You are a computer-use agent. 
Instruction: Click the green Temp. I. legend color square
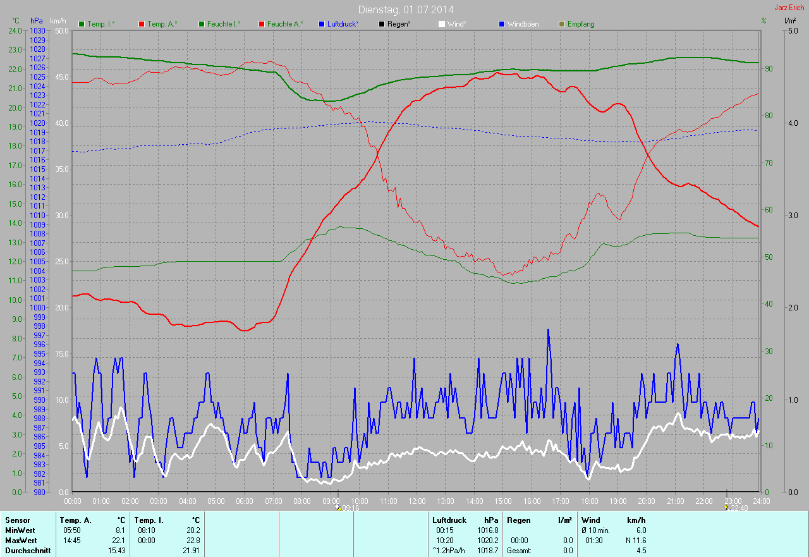(82, 24)
